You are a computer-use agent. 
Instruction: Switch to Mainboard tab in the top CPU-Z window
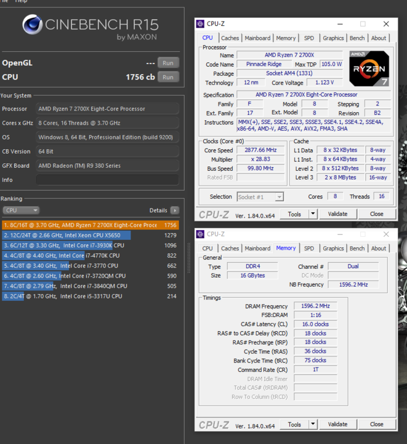click(x=257, y=38)
